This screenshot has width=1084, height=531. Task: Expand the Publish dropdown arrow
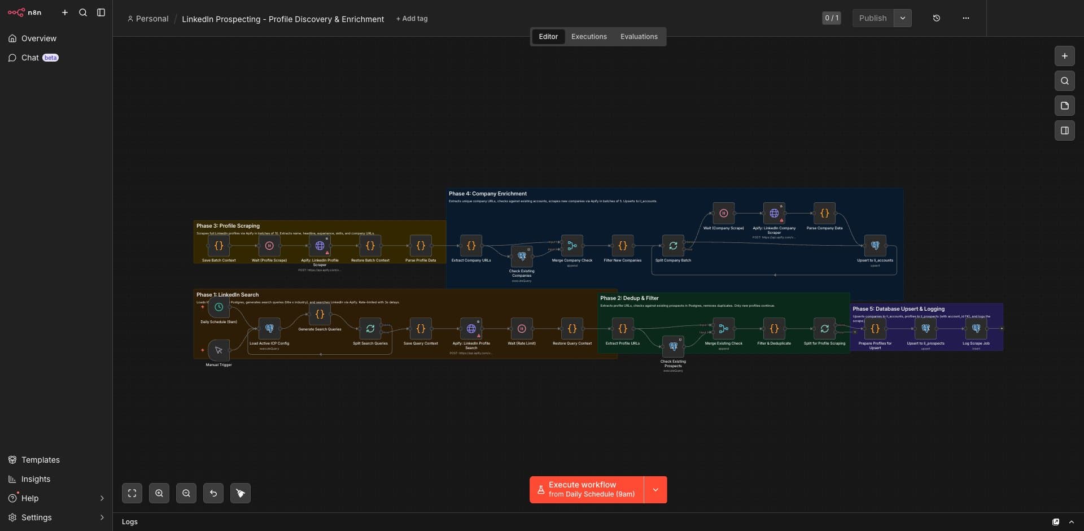tap(903, 18)
